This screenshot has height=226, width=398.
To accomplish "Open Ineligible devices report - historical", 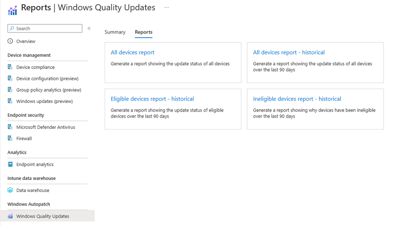I will [297, 99].
